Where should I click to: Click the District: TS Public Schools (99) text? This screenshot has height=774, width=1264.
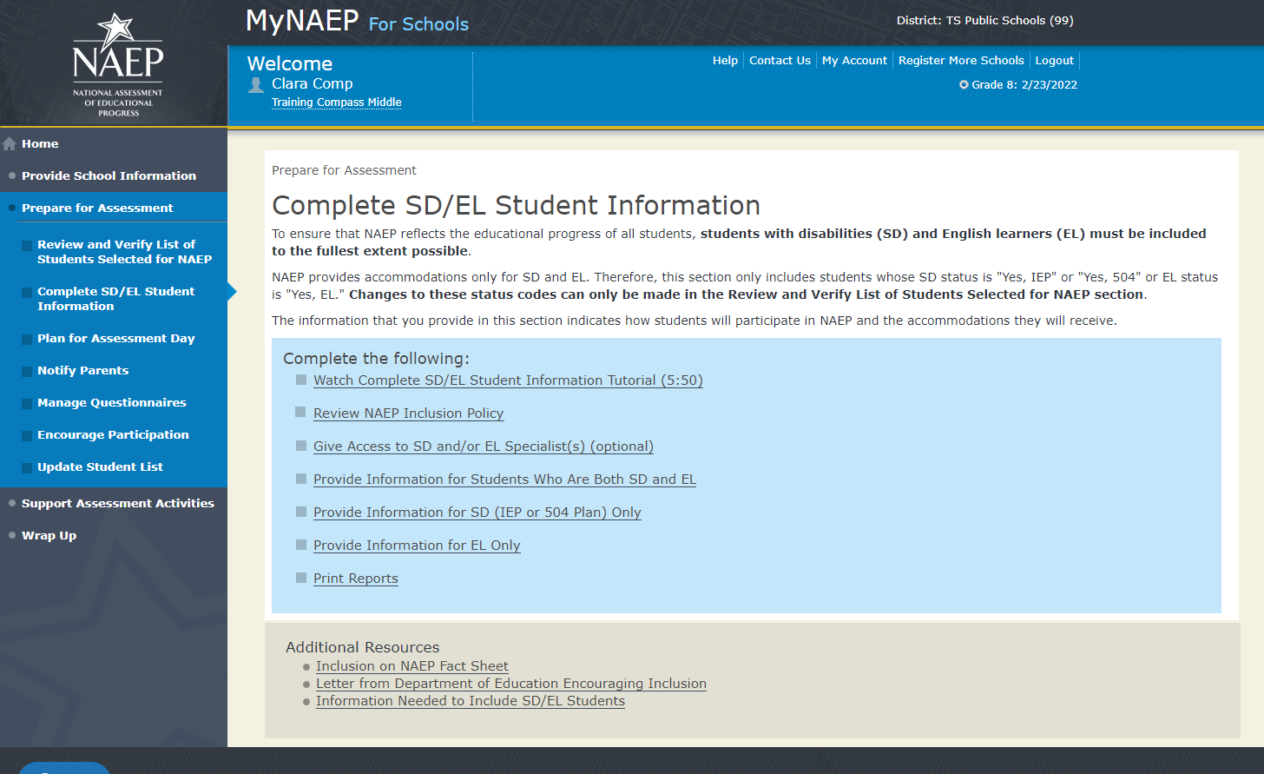pos(985,20)
